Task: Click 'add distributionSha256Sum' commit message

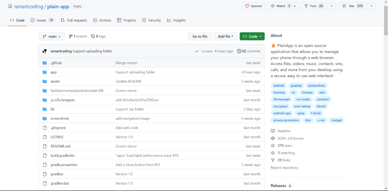Action: click(x=137, y=100)
